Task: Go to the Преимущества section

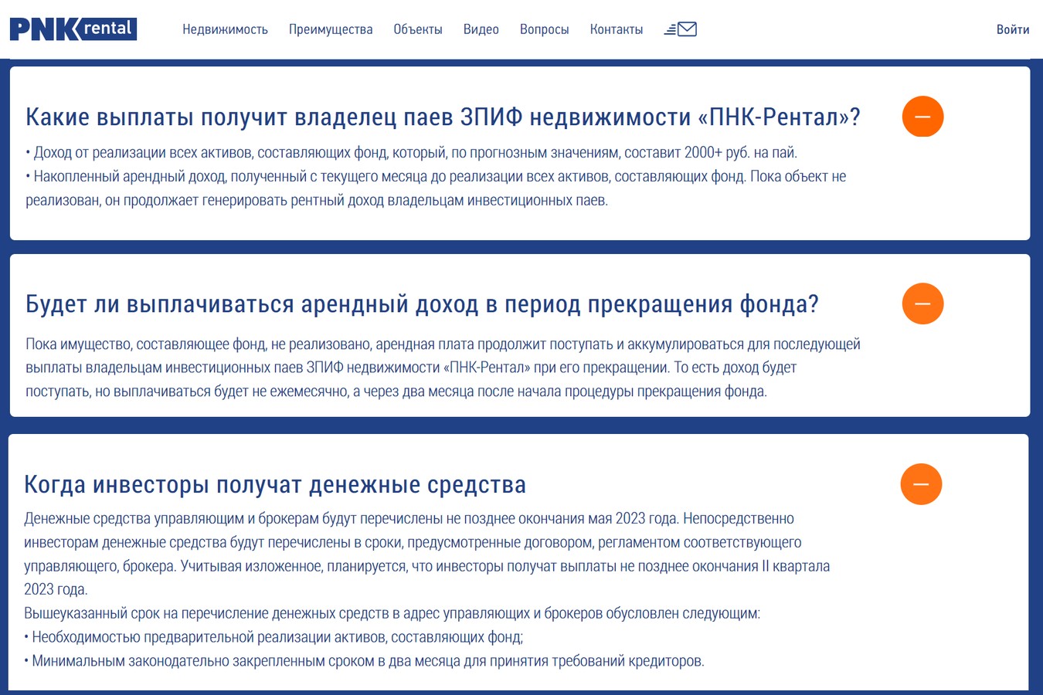Action: [331, 29]
